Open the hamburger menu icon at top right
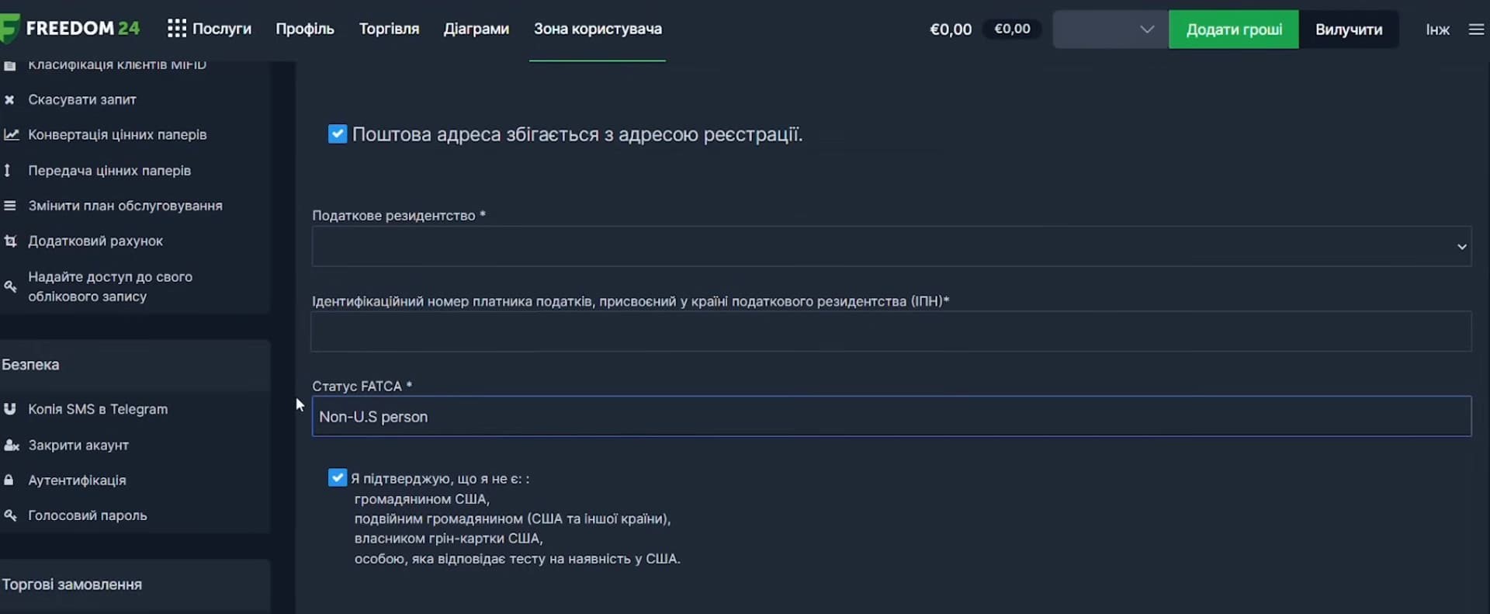 (x=1476, y=29)
